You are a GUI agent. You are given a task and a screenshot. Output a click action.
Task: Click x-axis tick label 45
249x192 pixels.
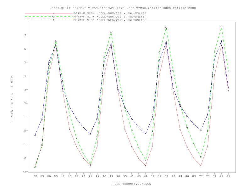[139, 176]
